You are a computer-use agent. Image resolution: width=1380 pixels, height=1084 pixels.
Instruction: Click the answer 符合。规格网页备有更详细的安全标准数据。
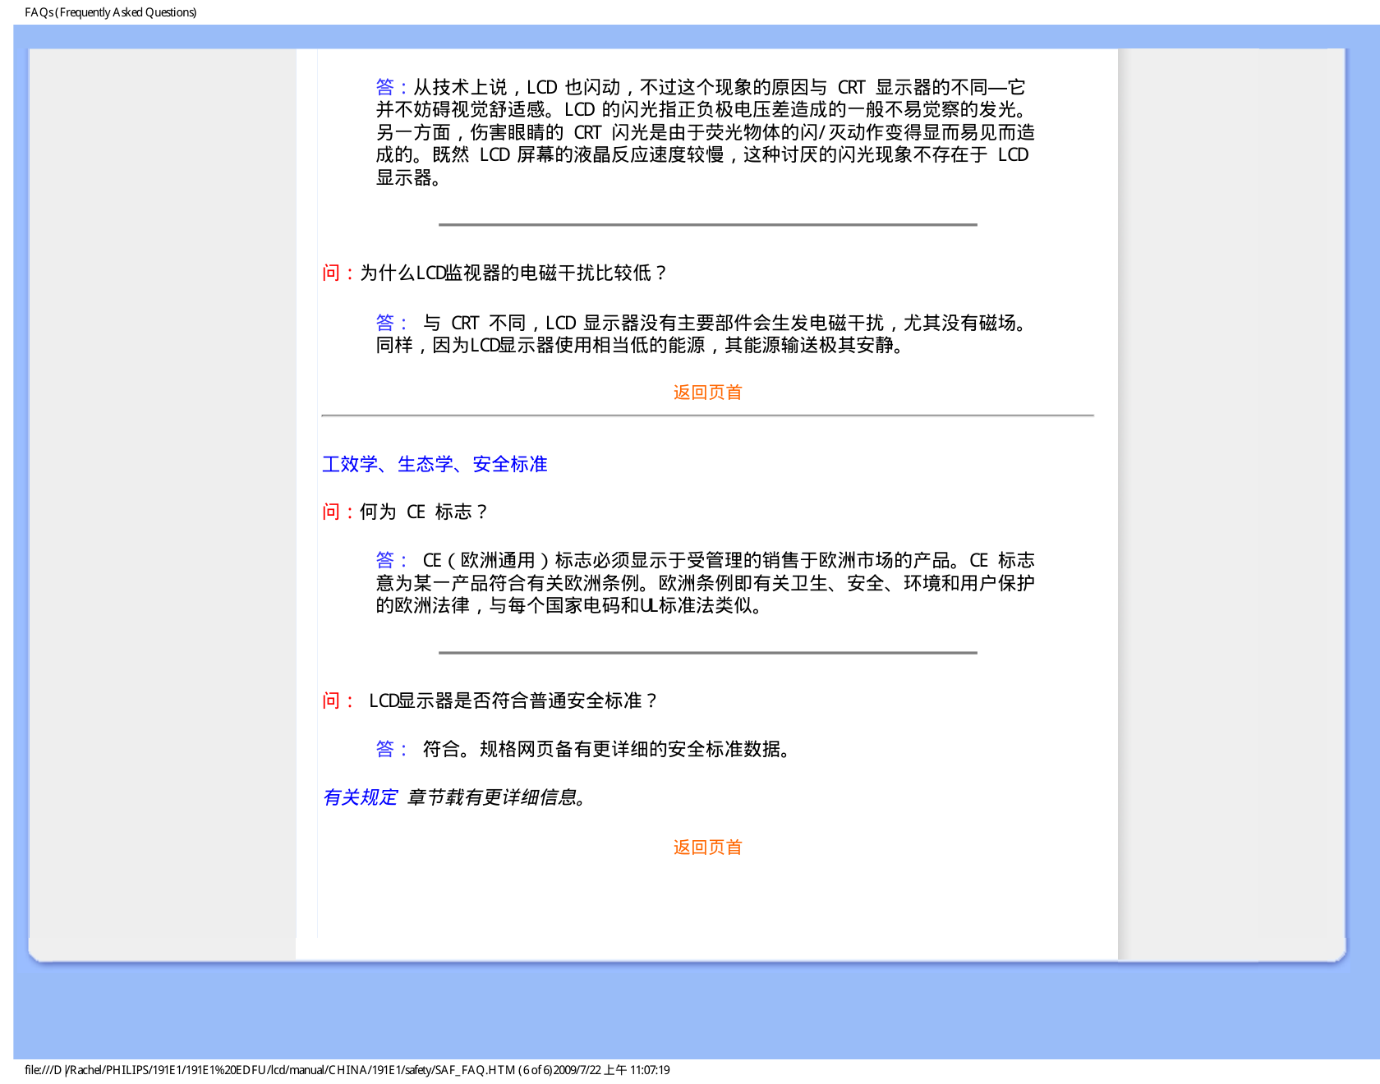pos(608,749)
